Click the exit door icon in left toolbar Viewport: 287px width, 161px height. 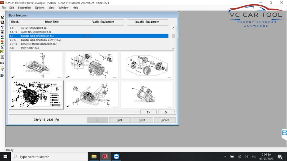[x=2, y=75]
